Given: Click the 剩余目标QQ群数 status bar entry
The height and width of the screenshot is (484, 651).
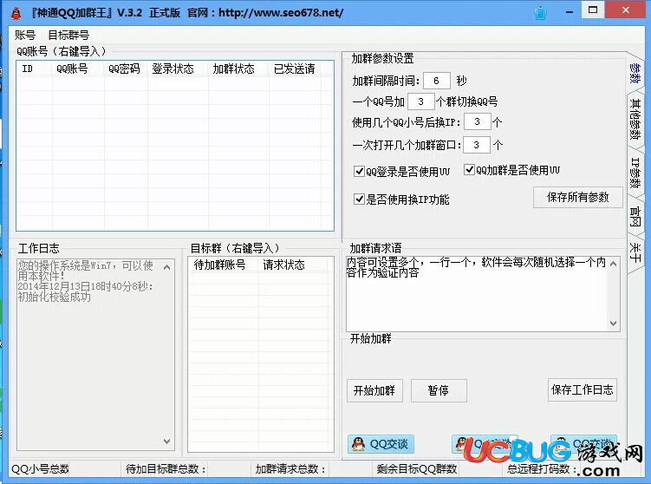Looking at the screenshot, I should 417,469.
